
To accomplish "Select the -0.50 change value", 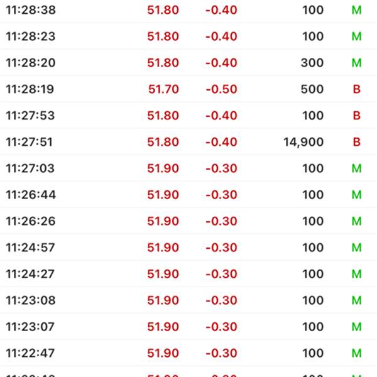I will [221, 89].
